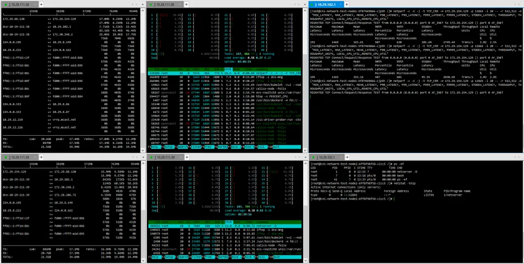Select the 10.29.102.1 tab above the ps -ef output

click(x=327, y=157)
